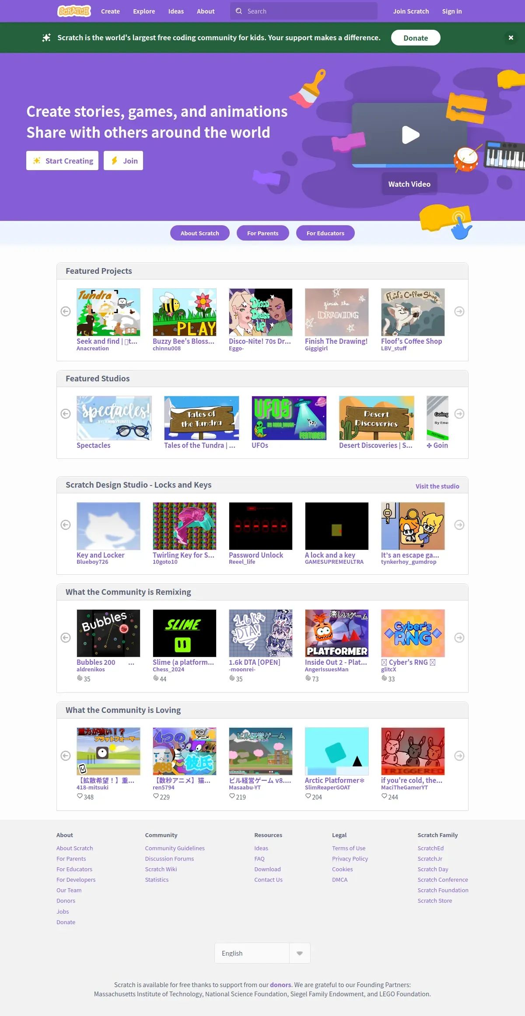
Task: Open Slime platformer project thumbnail
Action: click(x=185, y=633)
